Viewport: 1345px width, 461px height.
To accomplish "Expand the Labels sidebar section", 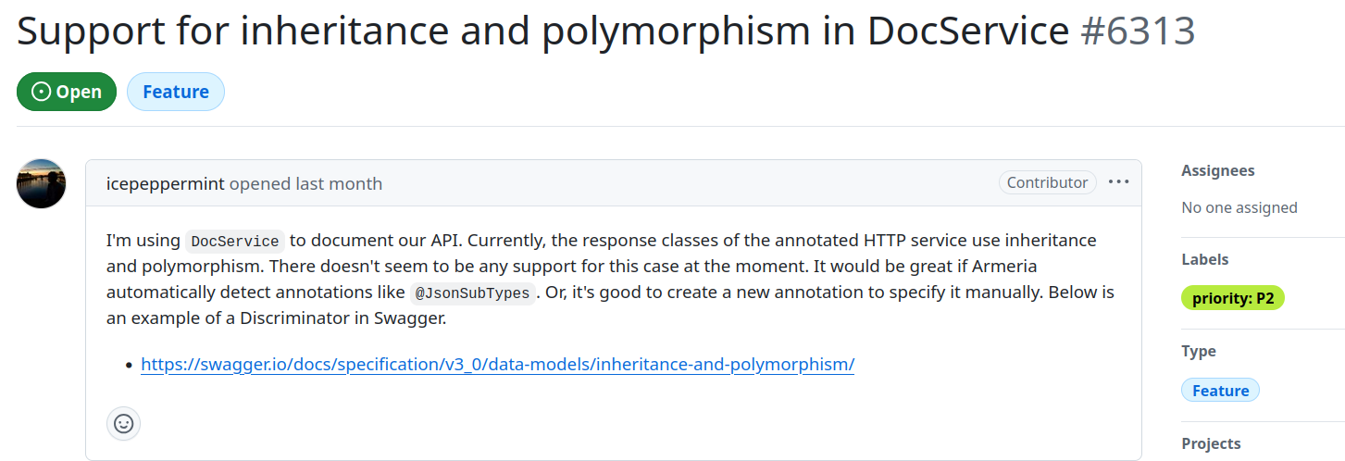I will pos(1204,259).
